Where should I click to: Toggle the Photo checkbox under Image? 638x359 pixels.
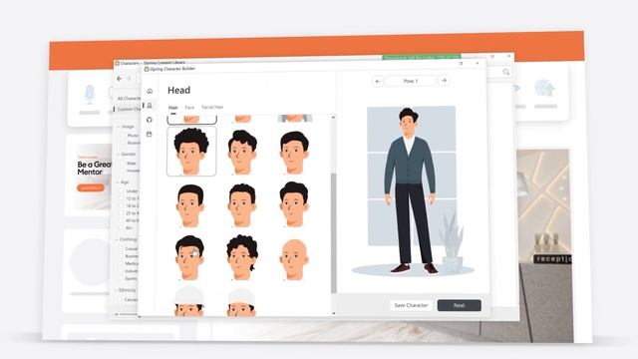click(123, 136)
